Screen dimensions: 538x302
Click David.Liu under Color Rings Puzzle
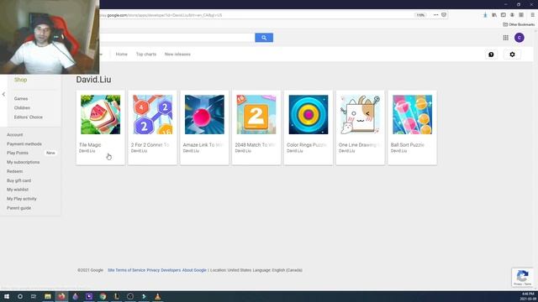tap(295, 151)
